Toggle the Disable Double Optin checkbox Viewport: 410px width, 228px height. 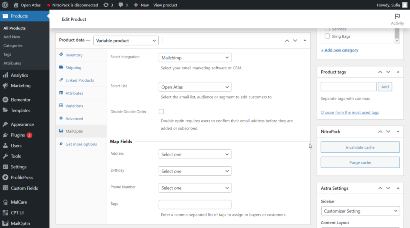(161, 112)
